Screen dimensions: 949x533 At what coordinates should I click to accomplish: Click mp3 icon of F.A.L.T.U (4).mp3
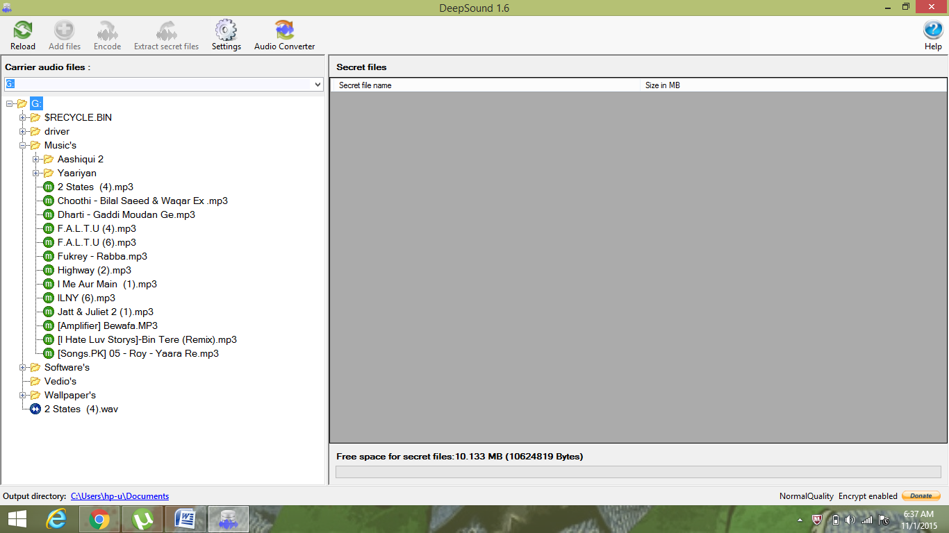pos(49,228)
